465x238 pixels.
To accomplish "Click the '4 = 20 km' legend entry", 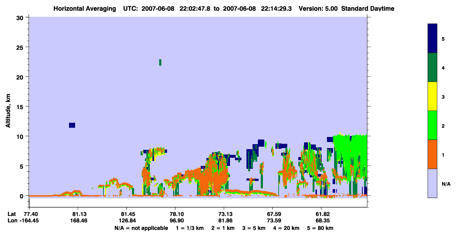I will (x=286, y=228).
